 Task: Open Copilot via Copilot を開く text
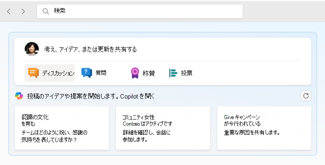[137, 96]
